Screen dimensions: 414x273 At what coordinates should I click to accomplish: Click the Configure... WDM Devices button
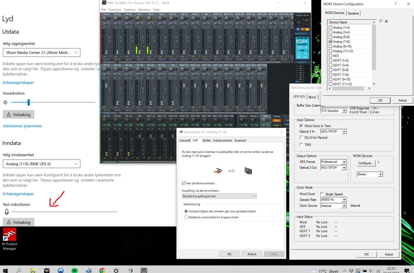click(x=366, y=163)
